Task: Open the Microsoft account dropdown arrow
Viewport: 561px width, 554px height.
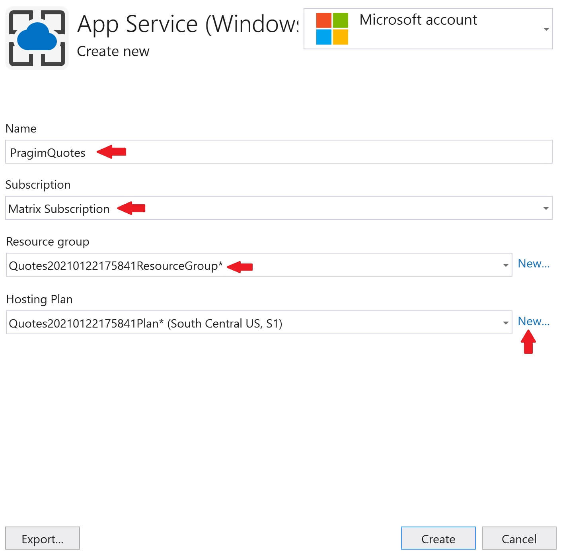Action: pos(546,29)
